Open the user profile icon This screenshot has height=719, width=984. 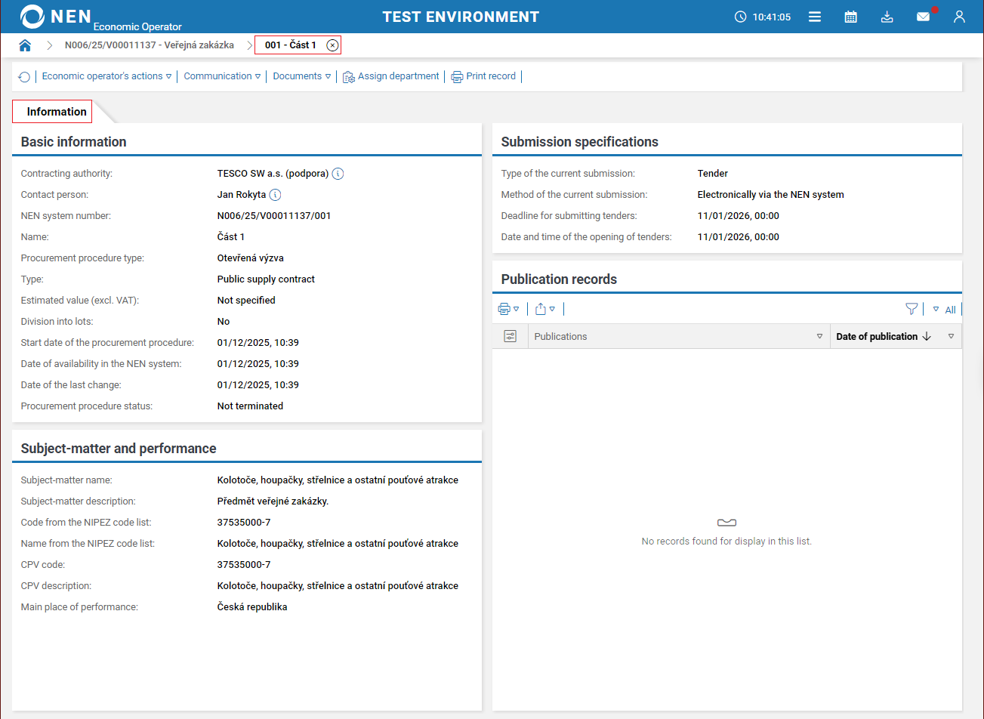tap(959, 17)
